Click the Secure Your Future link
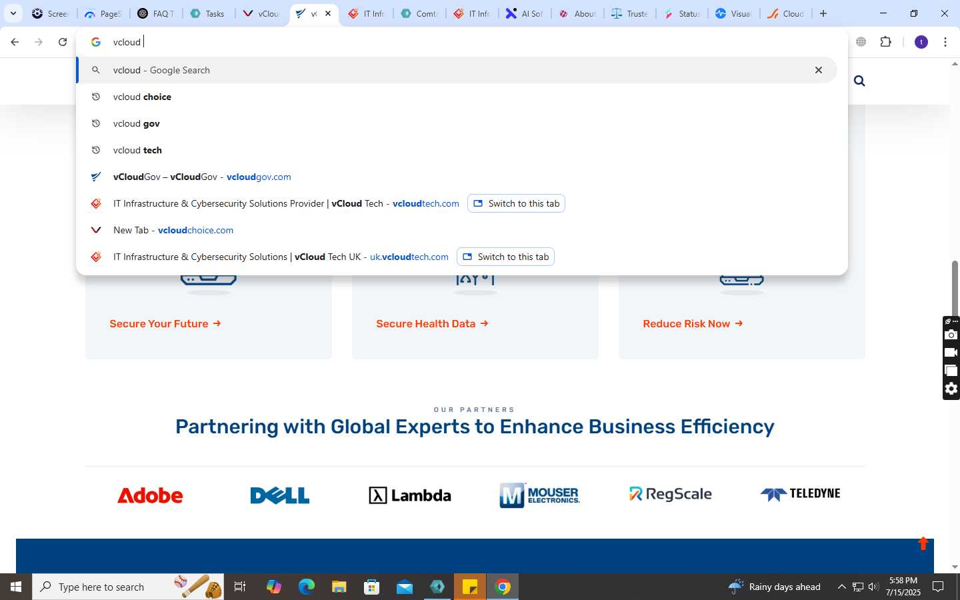 (x=165, y=323)
